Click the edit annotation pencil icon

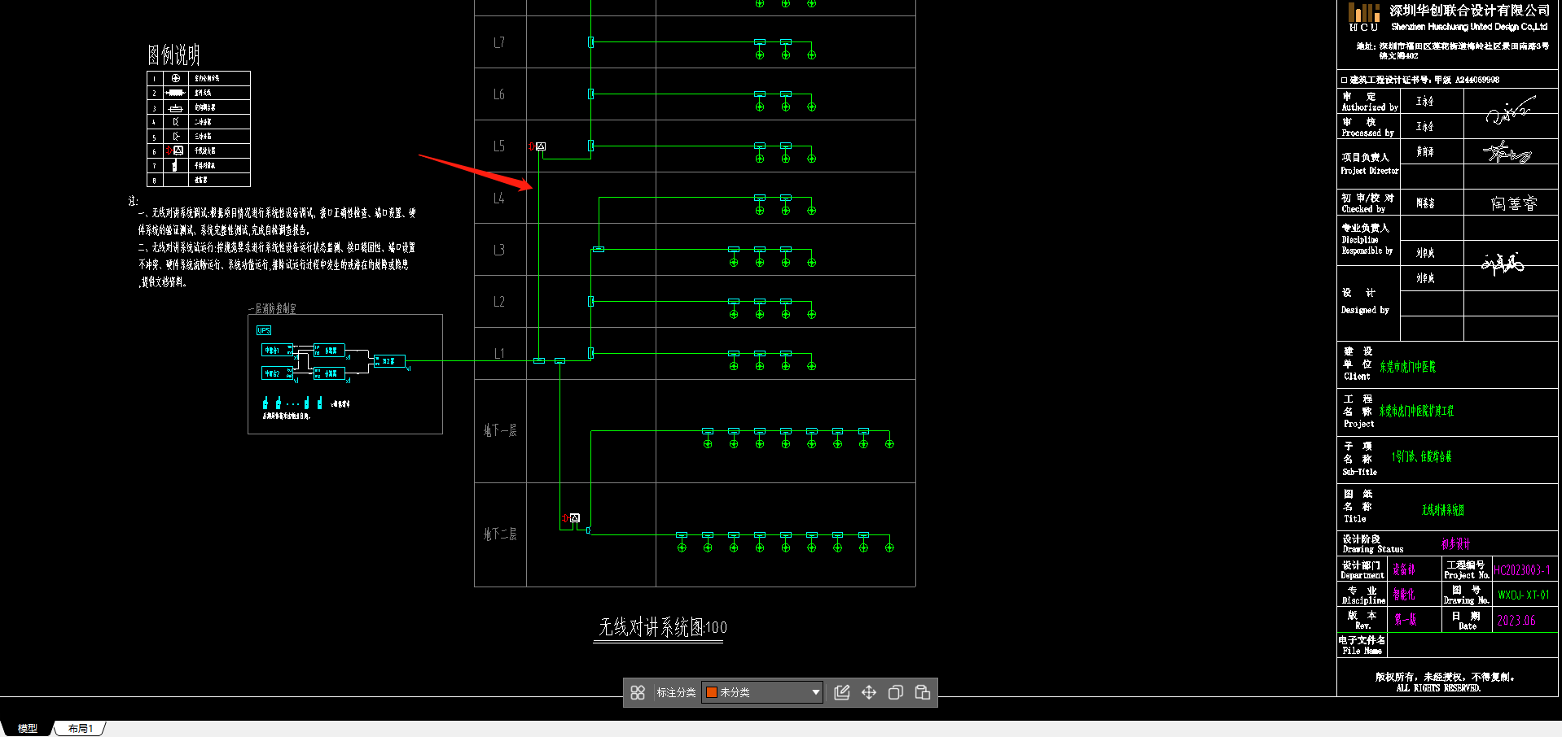pos(842,692)
